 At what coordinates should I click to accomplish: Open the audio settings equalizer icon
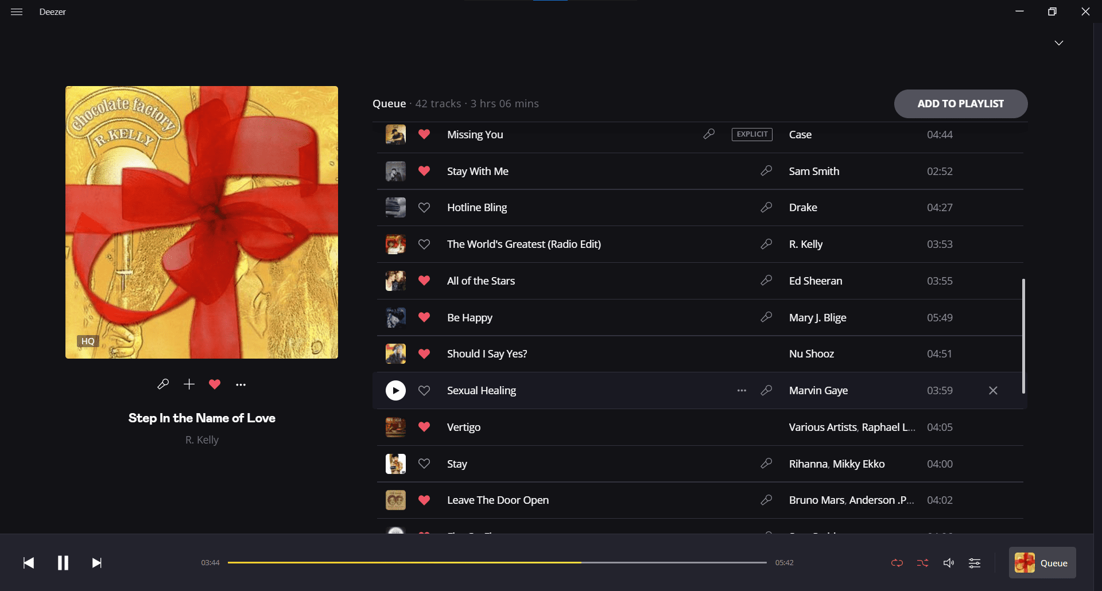(x=975, y=563)
